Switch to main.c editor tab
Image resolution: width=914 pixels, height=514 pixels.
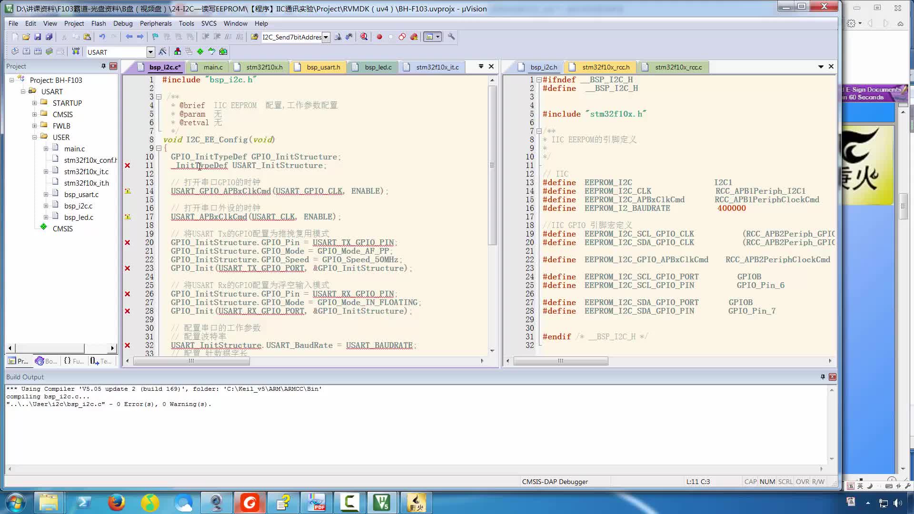pyautogui.click(x=208, y=67)
